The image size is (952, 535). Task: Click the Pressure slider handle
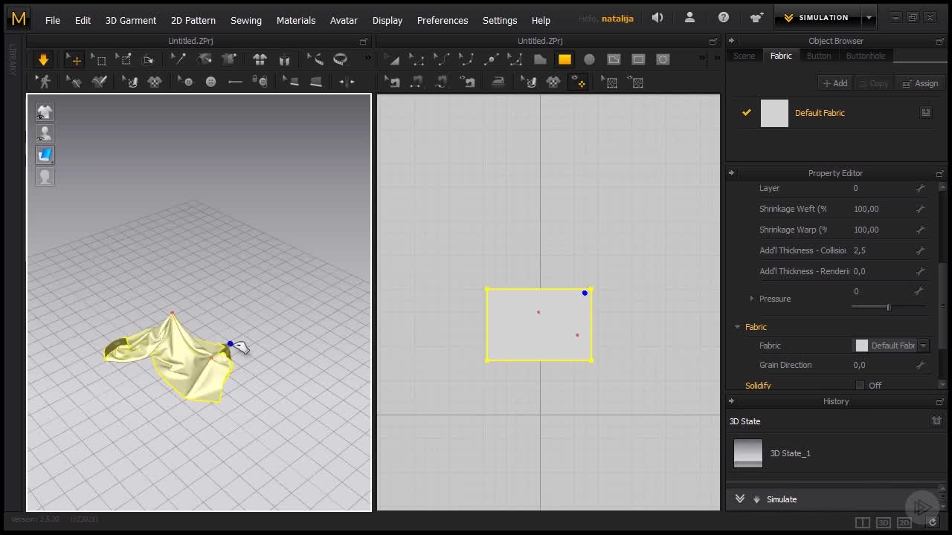pos(888,307)
